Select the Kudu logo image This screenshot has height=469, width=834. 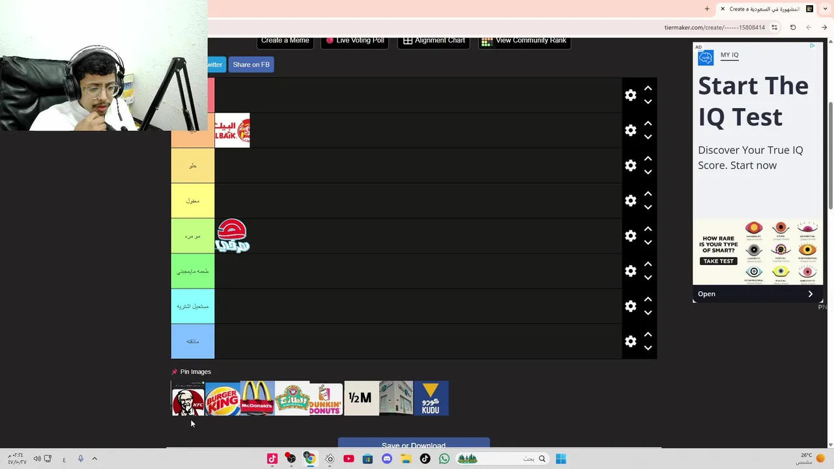(x=431, y=399)
